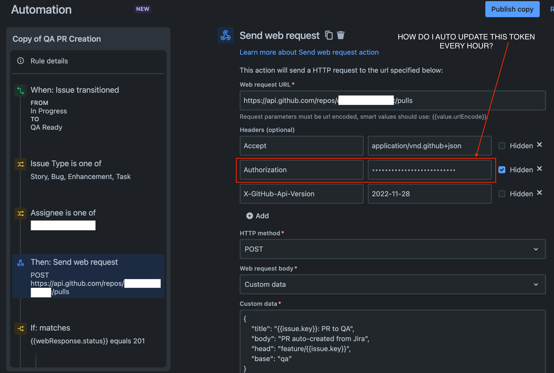Click the Issue Type condition shuffle icon
The height and width of the screenshot is (373, 554).
click(x=21, y=164)
